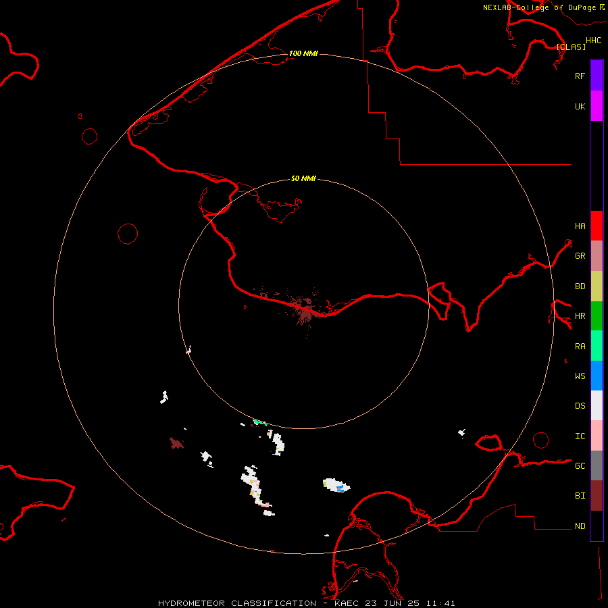Click the HR green legend swatch
The image size is (608, 608).
(x=597, y=316)
